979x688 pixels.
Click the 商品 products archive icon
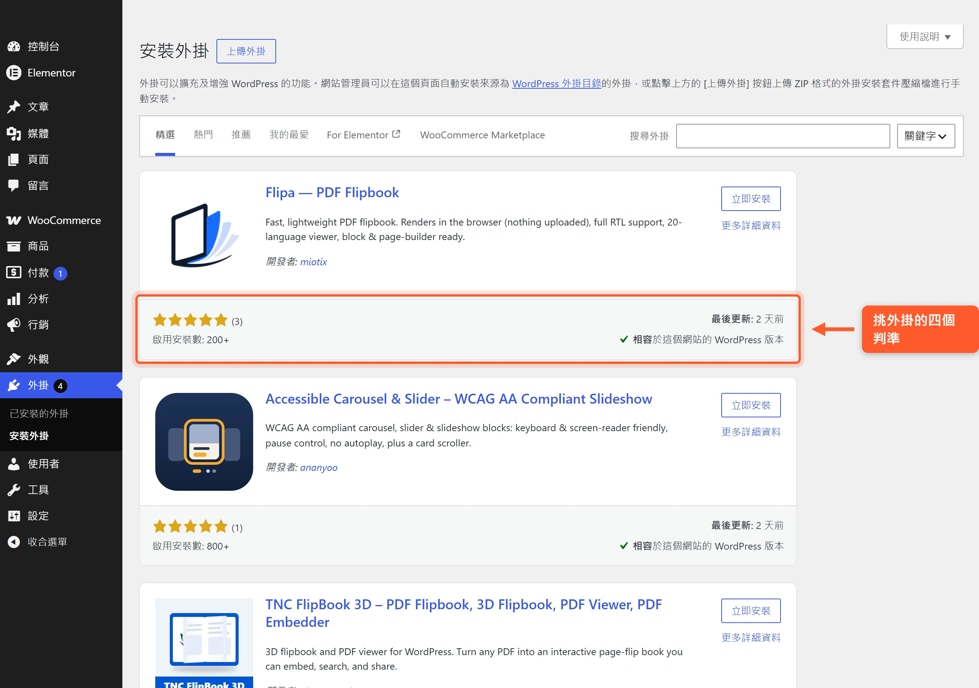pyautogui.click(x=14, y=246)
